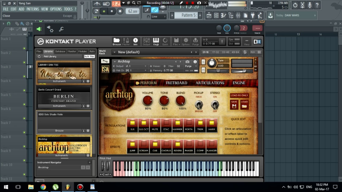Open the Kontakt Master editor
The width and height of the screenshot is (342, 192).
pyautogui.click(x=126, y=41)
